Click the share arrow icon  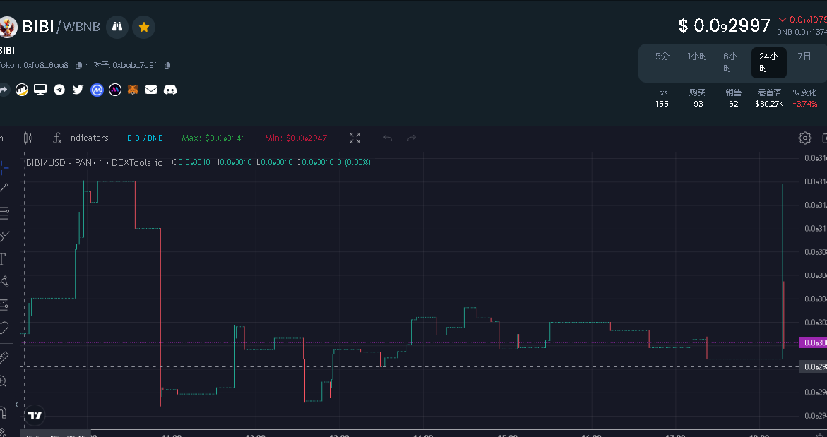3,90
